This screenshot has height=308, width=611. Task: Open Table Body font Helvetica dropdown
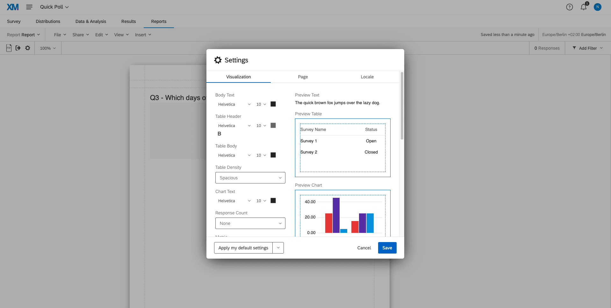click(x=234, y=155)
